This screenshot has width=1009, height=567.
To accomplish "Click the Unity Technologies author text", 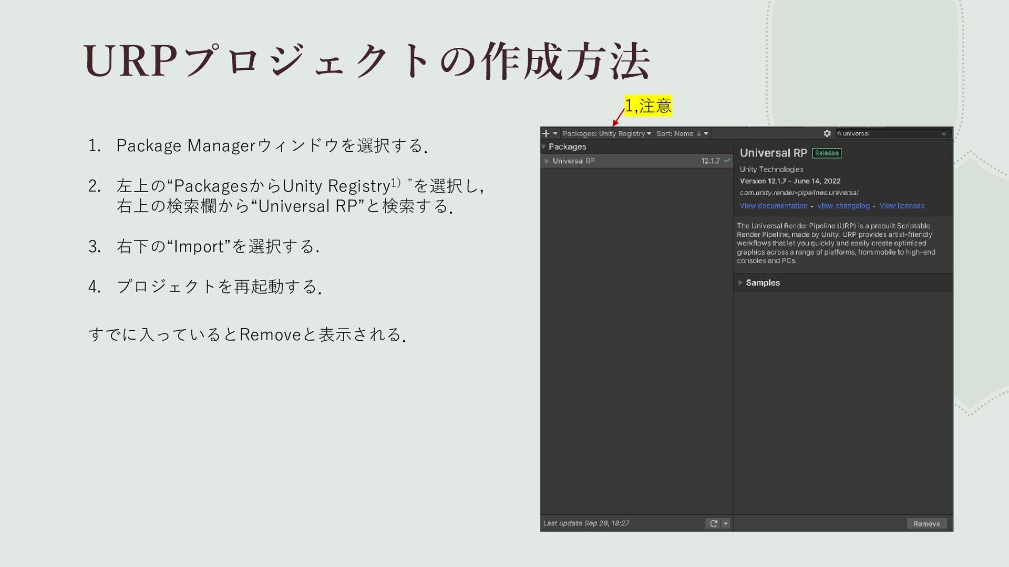I will [x=771, y=170].
